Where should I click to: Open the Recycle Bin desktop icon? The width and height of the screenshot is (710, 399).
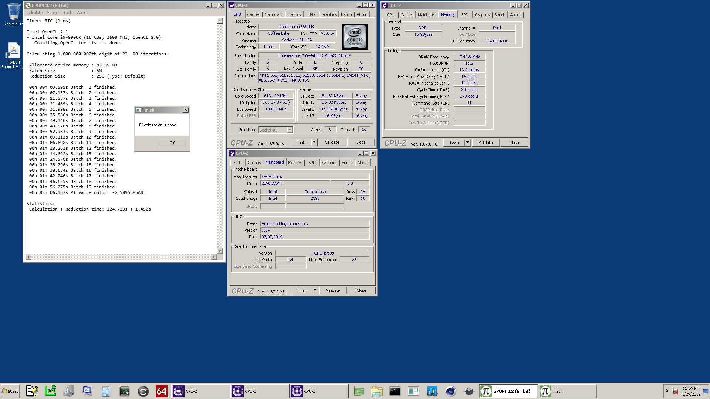(13, 15)
